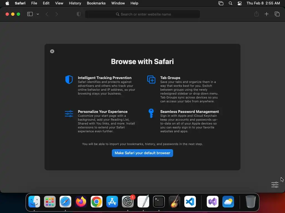The width and height of the screenshot is (285, 213).
Task: Click Make Safari your default browser
Action: click(142, 153)
